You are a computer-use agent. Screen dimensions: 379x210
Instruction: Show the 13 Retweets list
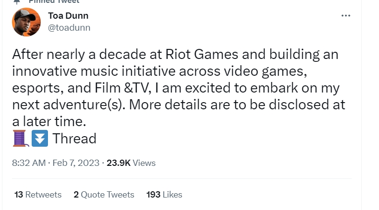pos(38,195)
